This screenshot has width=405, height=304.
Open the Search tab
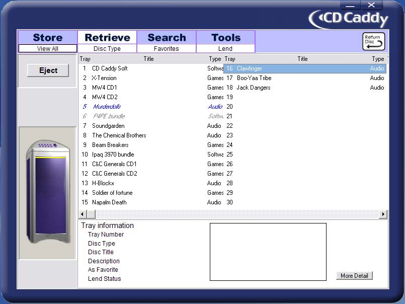[x=167, y=37]
